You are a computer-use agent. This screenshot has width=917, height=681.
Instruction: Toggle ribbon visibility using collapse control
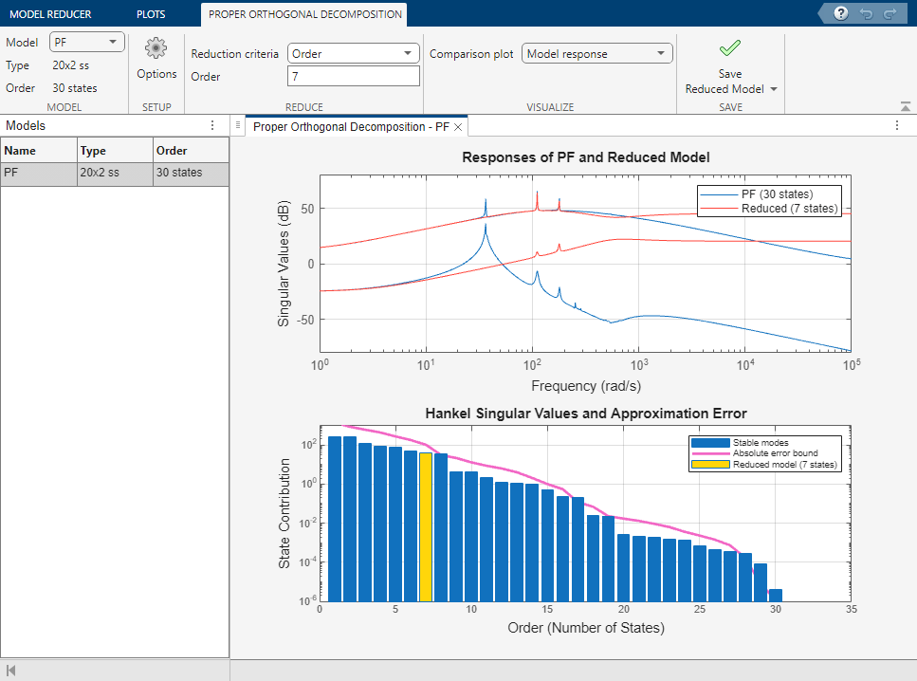[904, 106]
